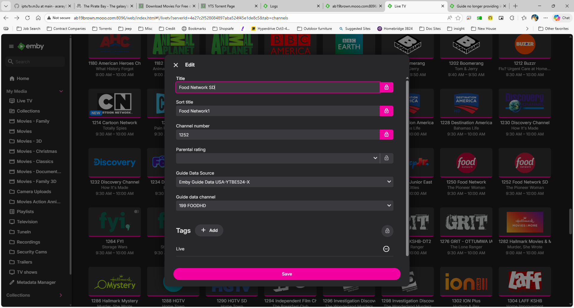This screenshot has width=574, height=308.
Task: Save the channel edits
Action: [x=287, y=274]
